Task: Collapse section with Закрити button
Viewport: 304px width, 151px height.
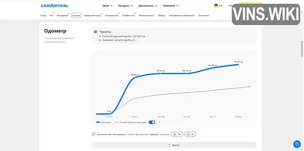Action: click(x=174, y=145)
